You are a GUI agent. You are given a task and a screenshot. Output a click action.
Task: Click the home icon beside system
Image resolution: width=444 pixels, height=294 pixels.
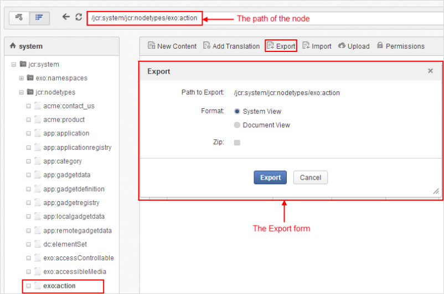[13, 45]
